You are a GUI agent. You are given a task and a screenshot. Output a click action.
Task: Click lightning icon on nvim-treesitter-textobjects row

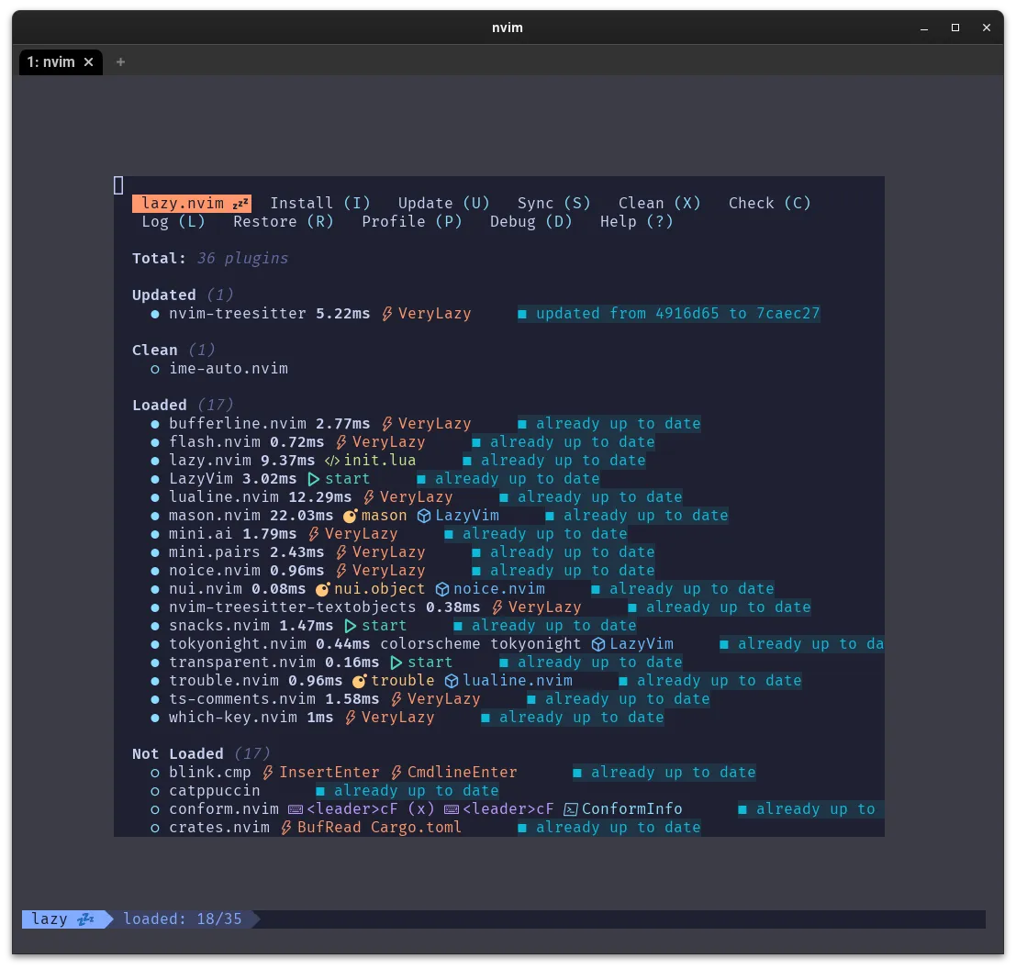click(x=497, y=607)
